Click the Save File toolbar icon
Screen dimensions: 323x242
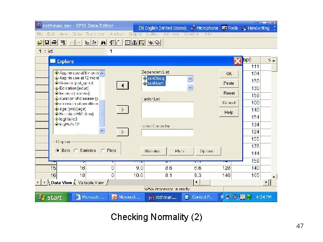(x=47, y=43)
